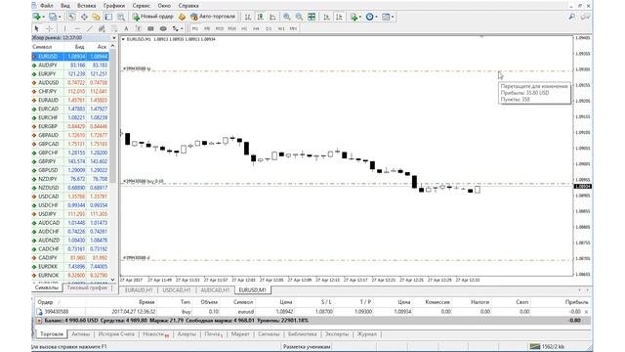Image resolution: width=625 pixels, height=352 pixels.
Task: Expand the balance row plus box
Action: pyautogui.click(x=39, y=321)
